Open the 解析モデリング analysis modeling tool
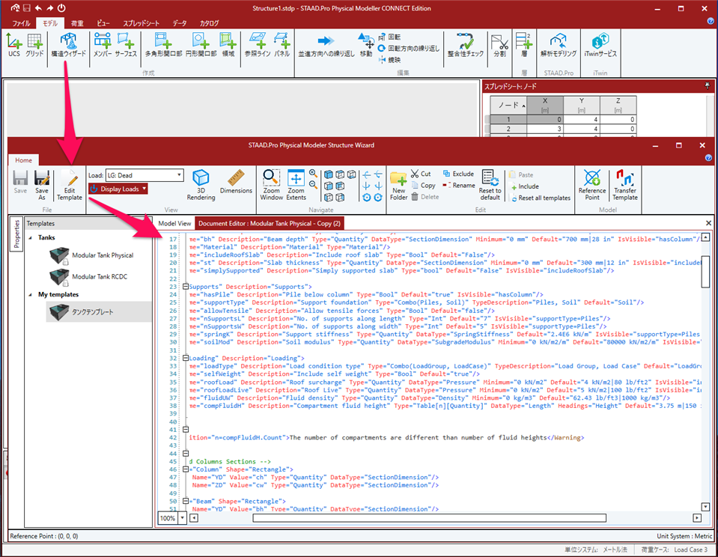Screen dimensions: 718x557 pos(559,45)
